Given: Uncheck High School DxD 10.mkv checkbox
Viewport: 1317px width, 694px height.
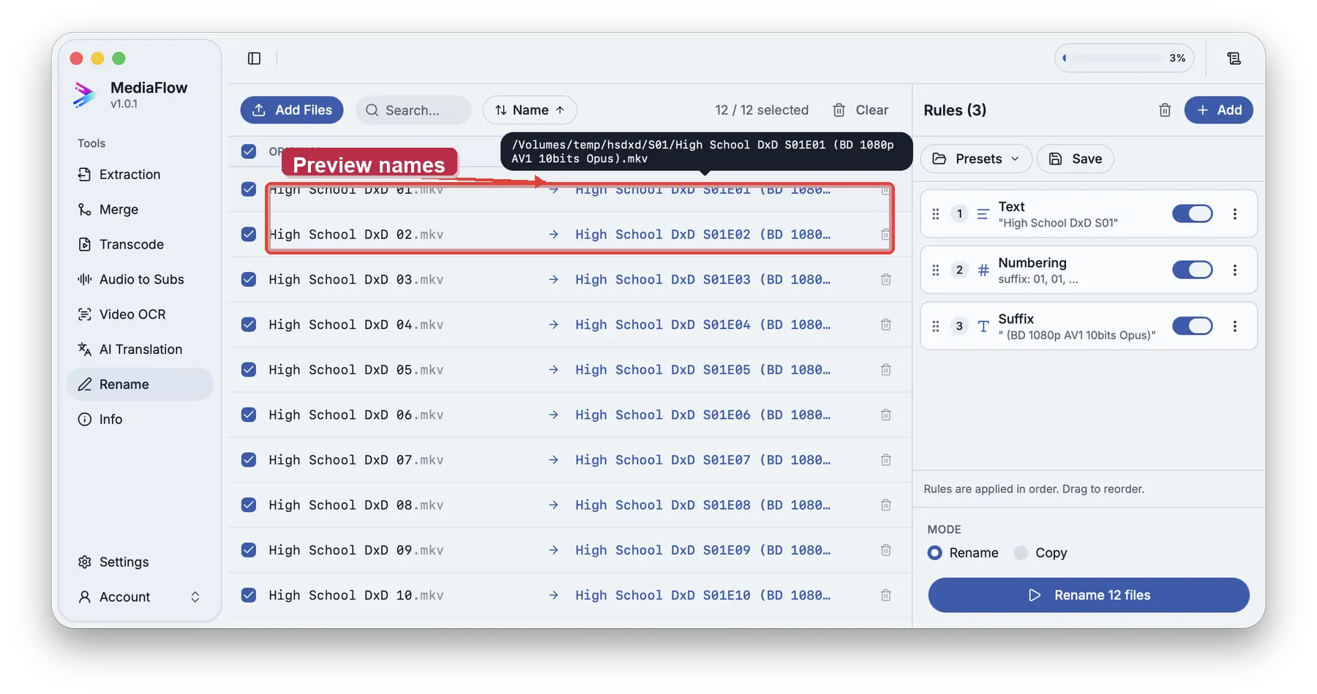Looking at the screenshot, I should (249, 595).
